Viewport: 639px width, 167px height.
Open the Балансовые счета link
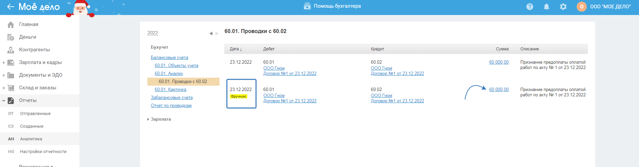(x=169, y=58)
